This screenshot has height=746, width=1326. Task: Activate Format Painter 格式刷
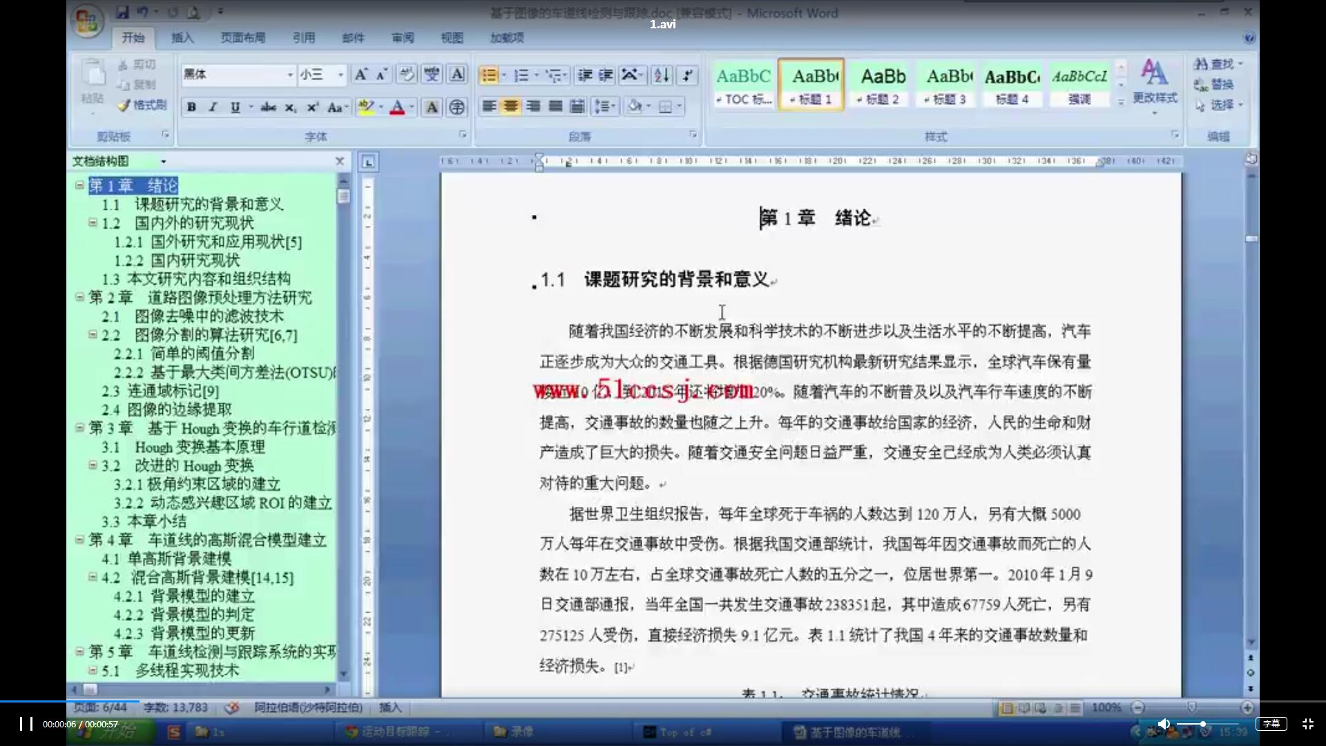pos(142,105)
